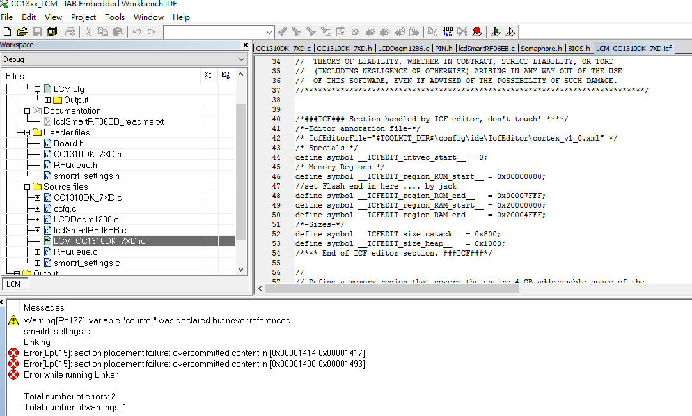Screen dimensions: 692x416
Task: Open the File menu
Action: click(6, 17)
